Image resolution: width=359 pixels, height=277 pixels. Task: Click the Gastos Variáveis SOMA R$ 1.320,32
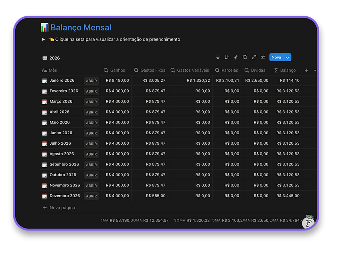(x=192, y=220)
